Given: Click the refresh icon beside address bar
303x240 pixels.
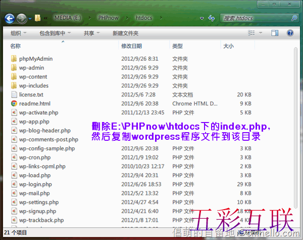Looking at the screenshot, I should 212,18.
